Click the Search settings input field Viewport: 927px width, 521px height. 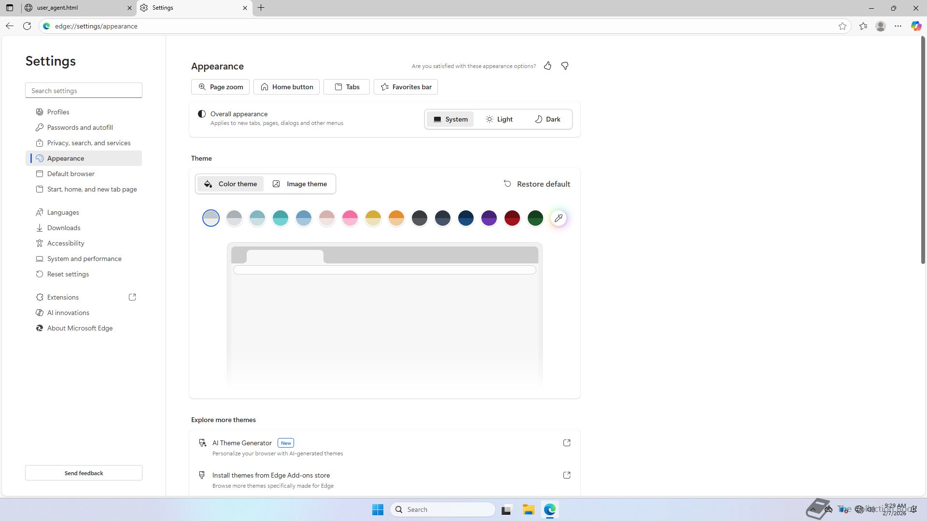[x=84, y=91]
